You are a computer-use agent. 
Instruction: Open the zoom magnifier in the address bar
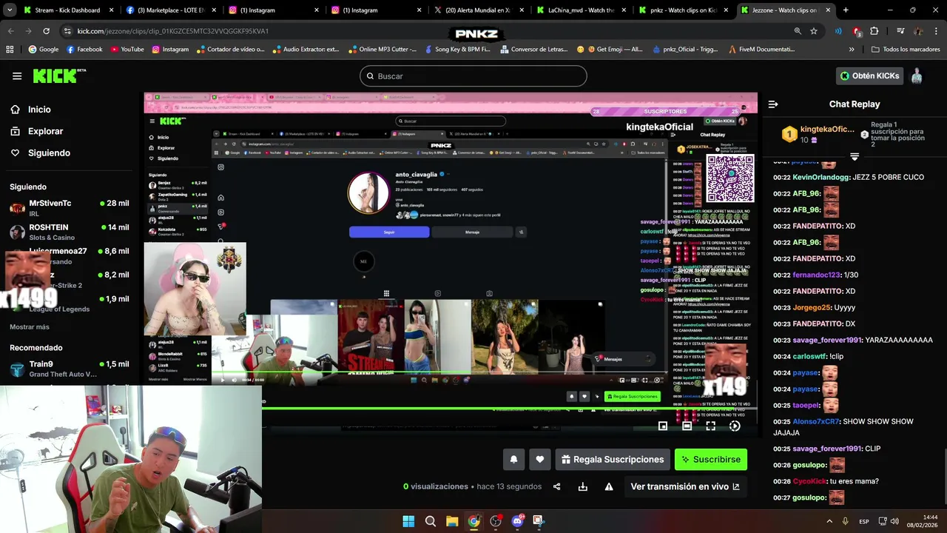798,31
